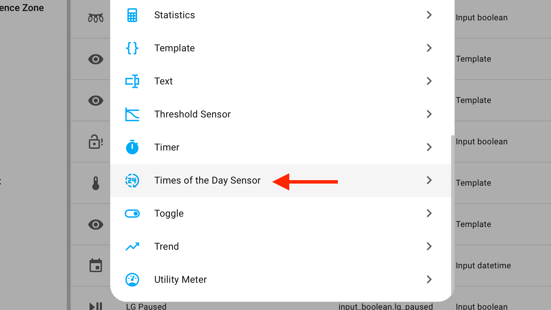
Task: Open the Trend helper entry
Action: tap(166, 247)
